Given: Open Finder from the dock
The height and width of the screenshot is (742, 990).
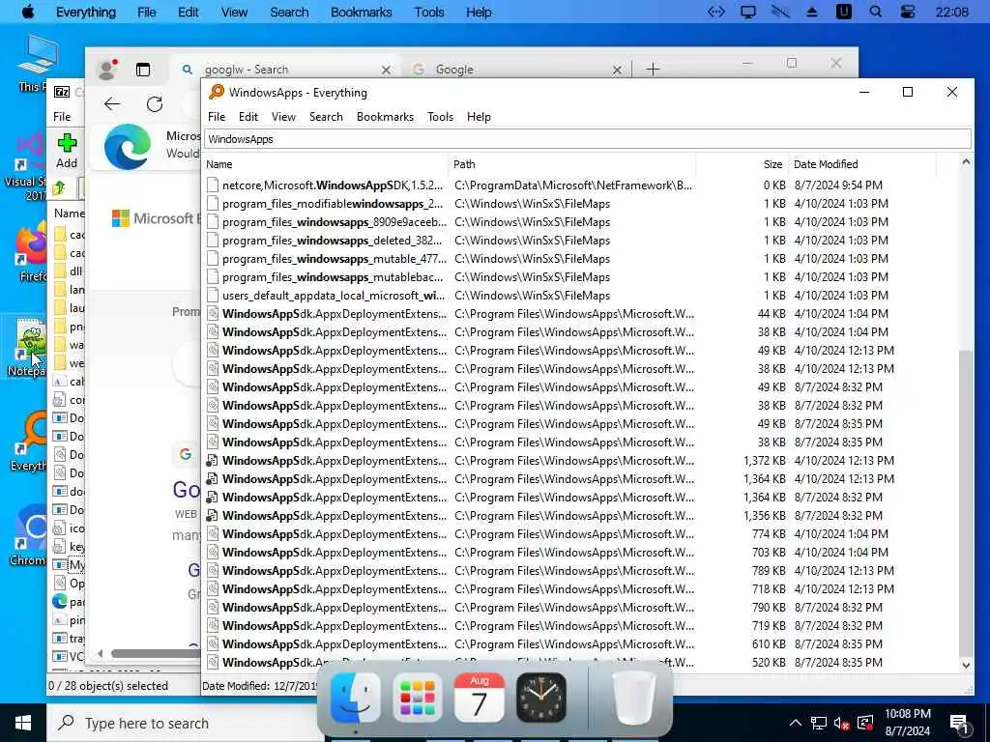Looking at the screenshot, I should pos(355,698).
